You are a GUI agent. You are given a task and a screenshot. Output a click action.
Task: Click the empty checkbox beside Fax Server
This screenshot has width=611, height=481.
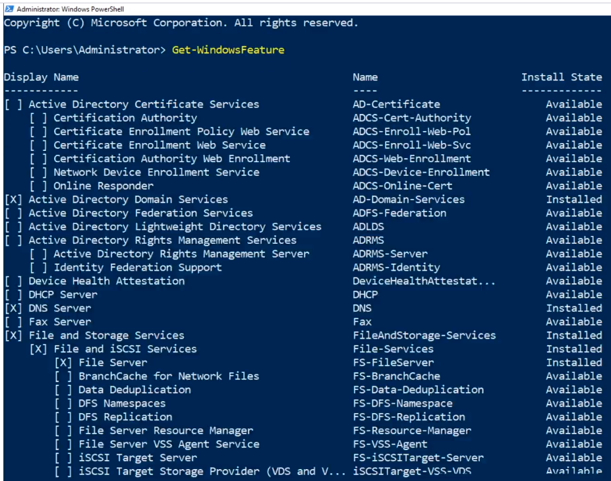13,322
